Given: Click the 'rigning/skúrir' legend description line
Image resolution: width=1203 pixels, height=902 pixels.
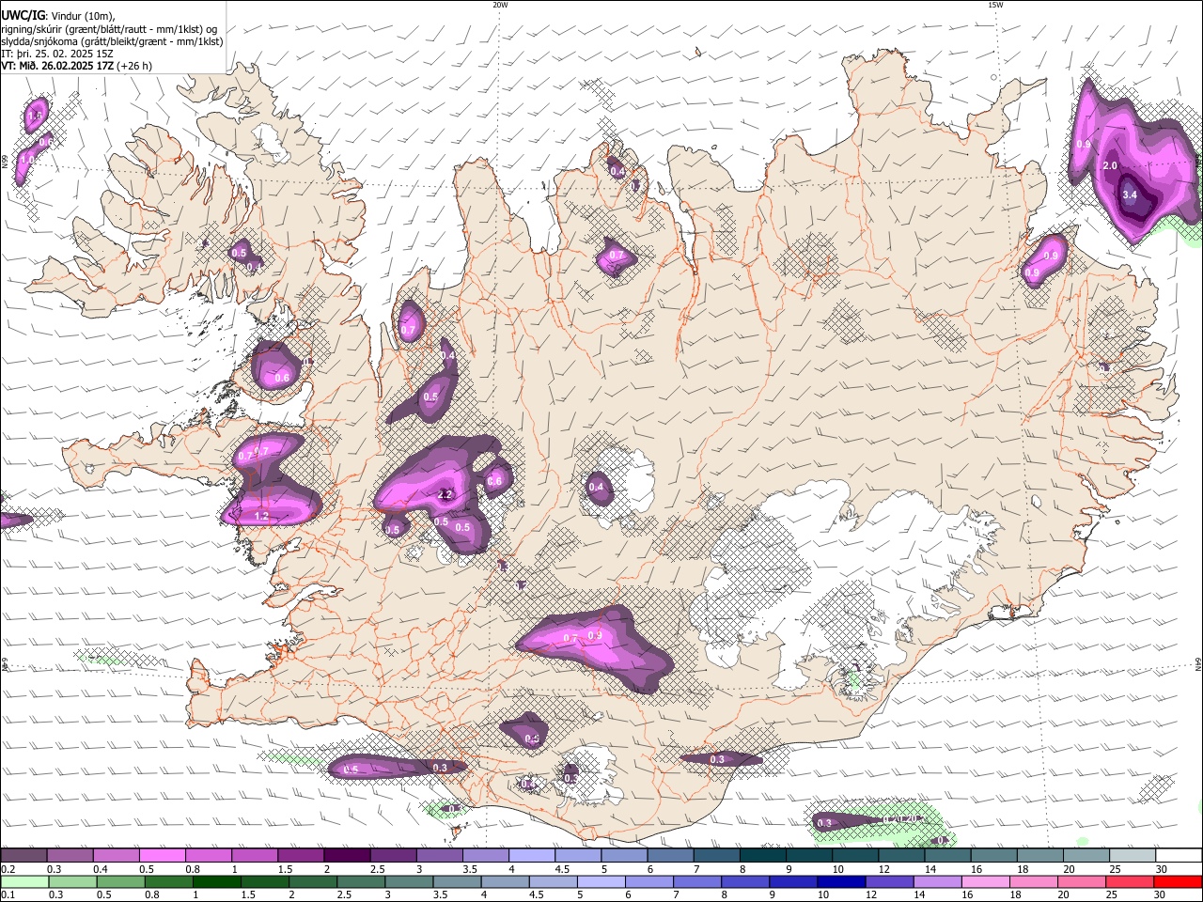Looking at the screenshot, I should [x=109, y=28].
